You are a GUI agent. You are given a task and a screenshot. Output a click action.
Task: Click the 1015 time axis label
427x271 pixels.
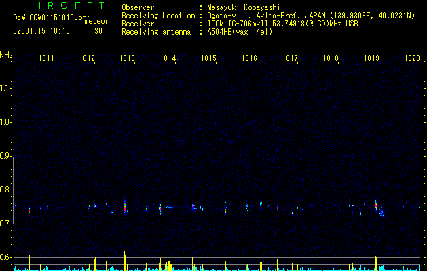[x=208, y=58]
